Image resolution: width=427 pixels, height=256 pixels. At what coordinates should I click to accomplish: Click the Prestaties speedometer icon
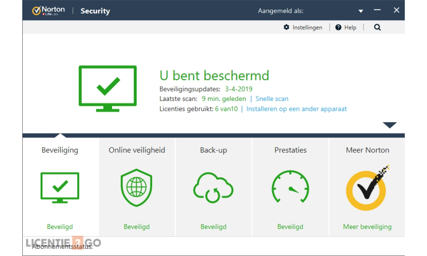click(290, 187)
